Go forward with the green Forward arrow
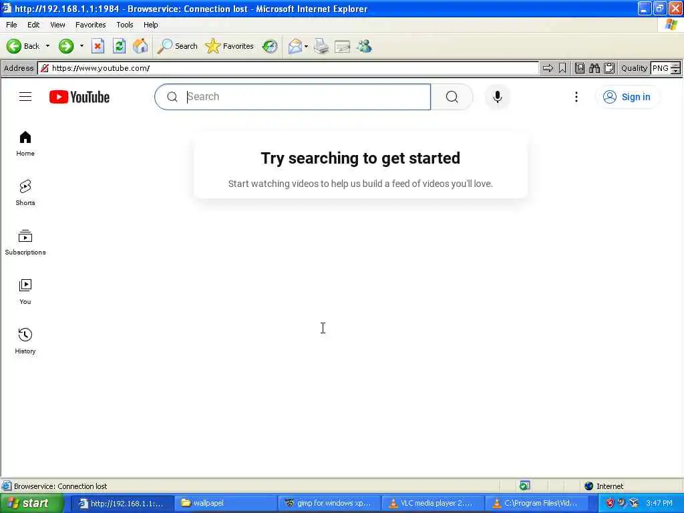 click(x=66, y=46)
